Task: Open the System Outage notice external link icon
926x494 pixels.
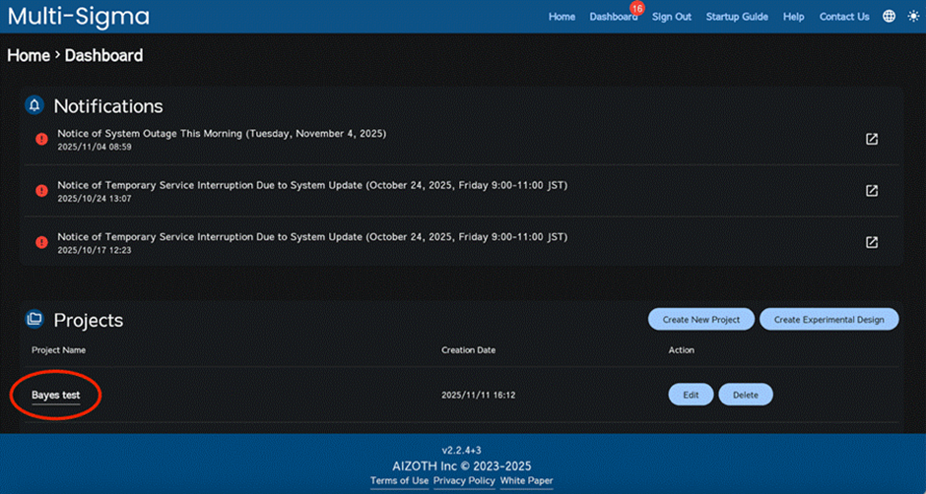Action: click(872, 140)
